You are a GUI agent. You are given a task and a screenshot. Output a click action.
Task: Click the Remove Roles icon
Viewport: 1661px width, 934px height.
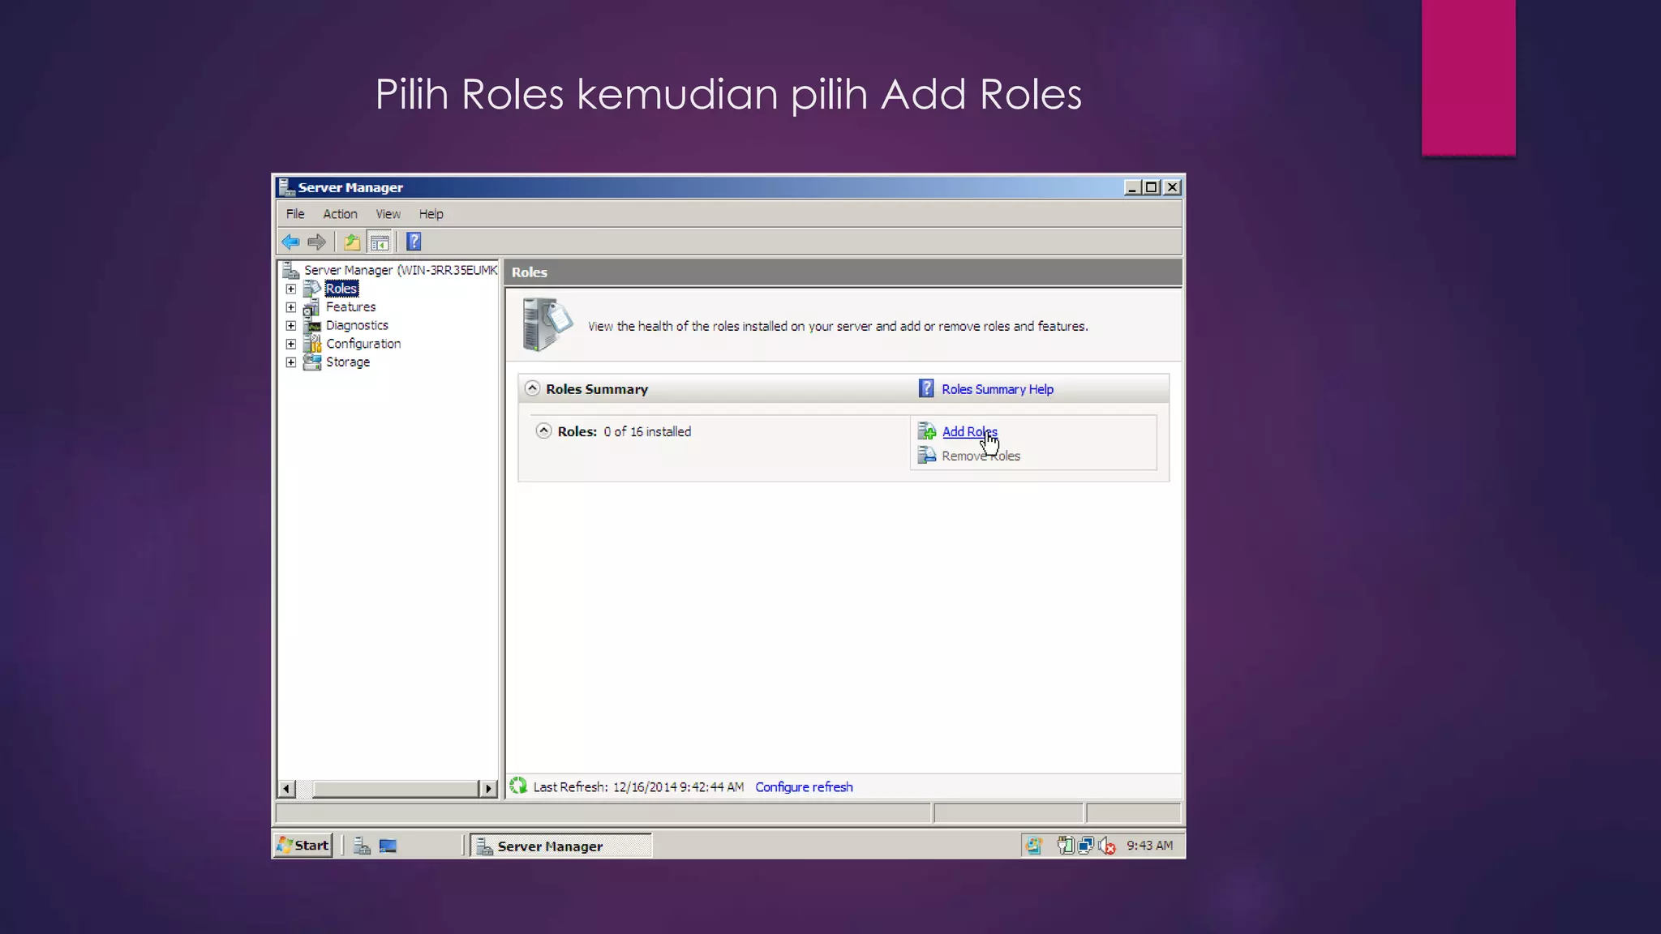927,456
